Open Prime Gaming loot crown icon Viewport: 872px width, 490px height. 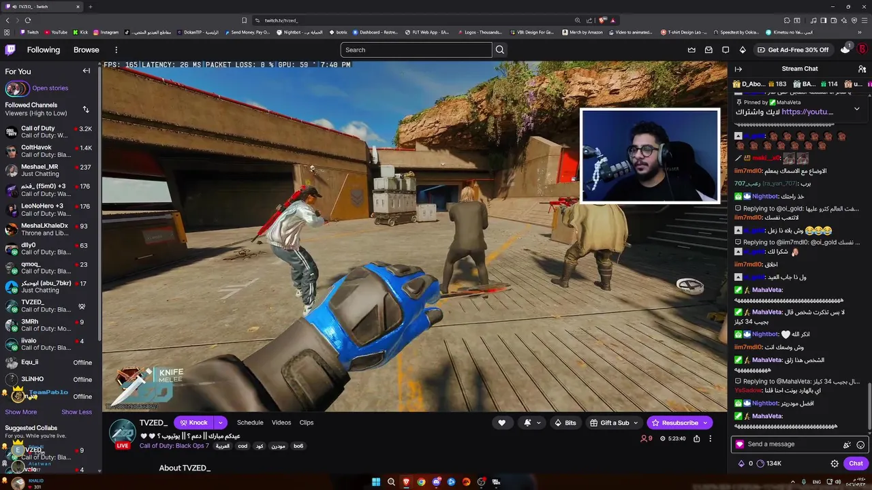click(x=691, y=50)
